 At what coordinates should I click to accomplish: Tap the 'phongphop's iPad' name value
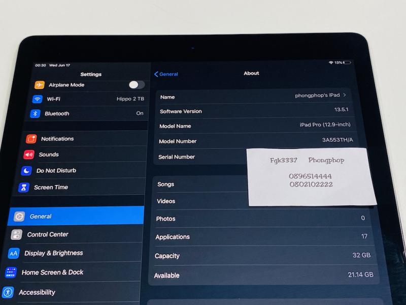(x=317, y=95)
